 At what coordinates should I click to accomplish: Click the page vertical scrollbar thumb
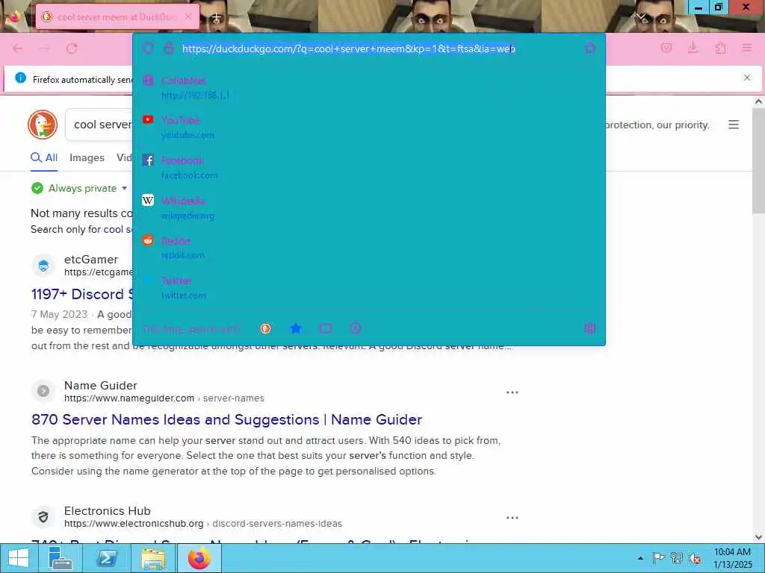[758, 161]
